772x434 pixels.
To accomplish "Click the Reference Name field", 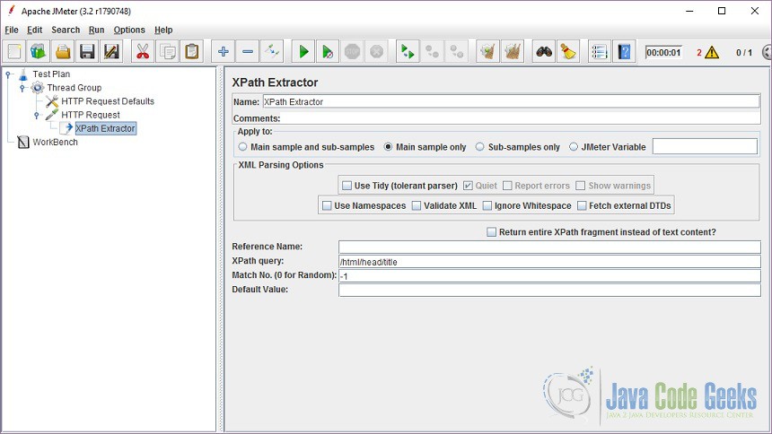I will (x=549, y=247).
